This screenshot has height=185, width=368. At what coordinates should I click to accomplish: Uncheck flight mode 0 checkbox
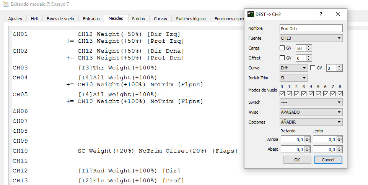pyautogui.click(x=282, y=93)
